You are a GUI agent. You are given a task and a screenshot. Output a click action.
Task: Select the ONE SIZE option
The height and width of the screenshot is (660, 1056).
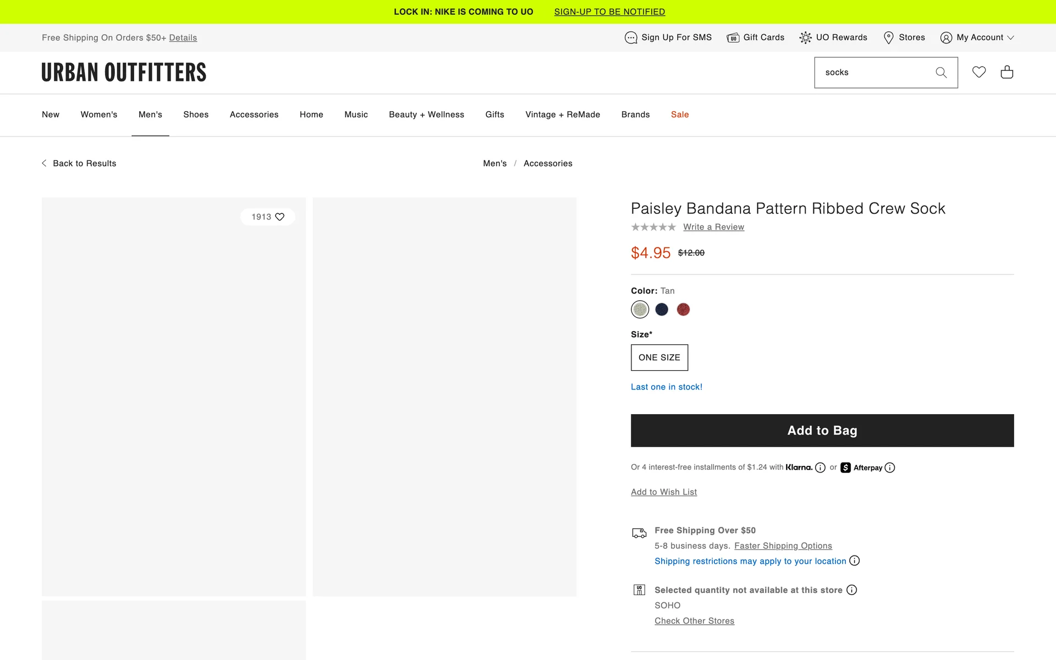pos(659,358)
